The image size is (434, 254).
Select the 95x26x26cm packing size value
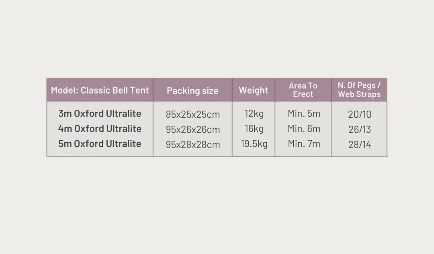click(193, 129)
